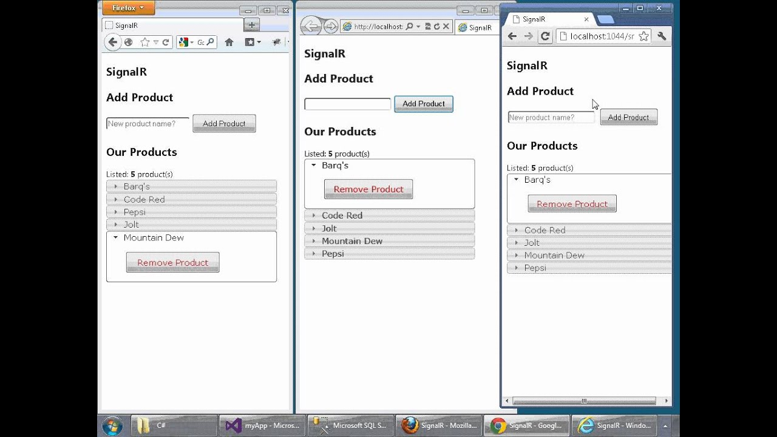Click the empty product name box in IE
This screenshot has width=777, height=437.
point(347,104)
